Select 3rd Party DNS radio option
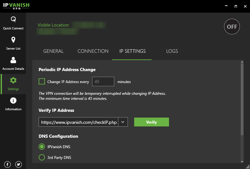250x169 pixels. click(42, 157)
